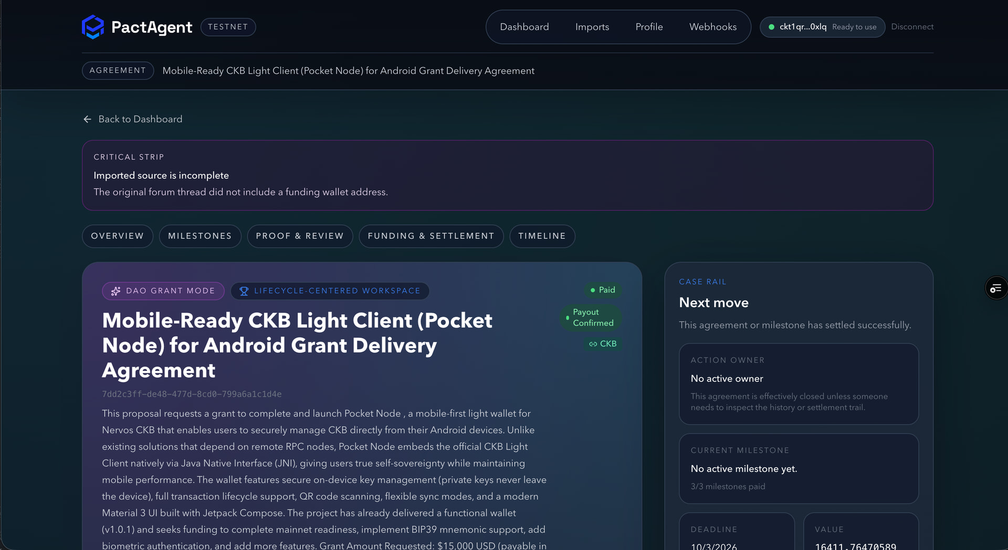Click the Payout Confirmed status badge
The width and height of the screenshot is (1008, 550).
pos(591,318)
